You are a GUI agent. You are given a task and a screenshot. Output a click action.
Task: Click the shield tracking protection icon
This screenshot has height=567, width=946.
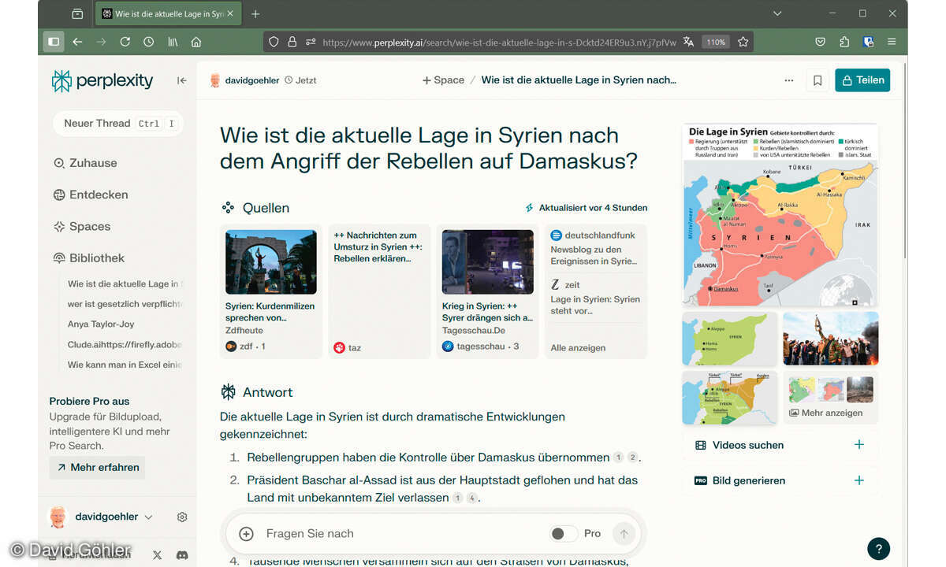tap(274, 42)
